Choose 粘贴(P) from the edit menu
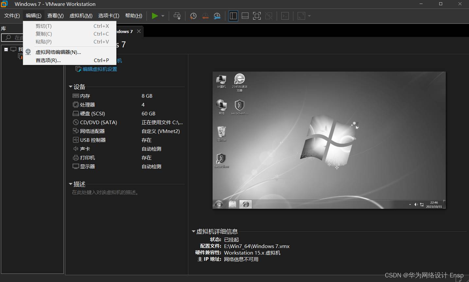This screenshot has height=282, width=469. 70,42
